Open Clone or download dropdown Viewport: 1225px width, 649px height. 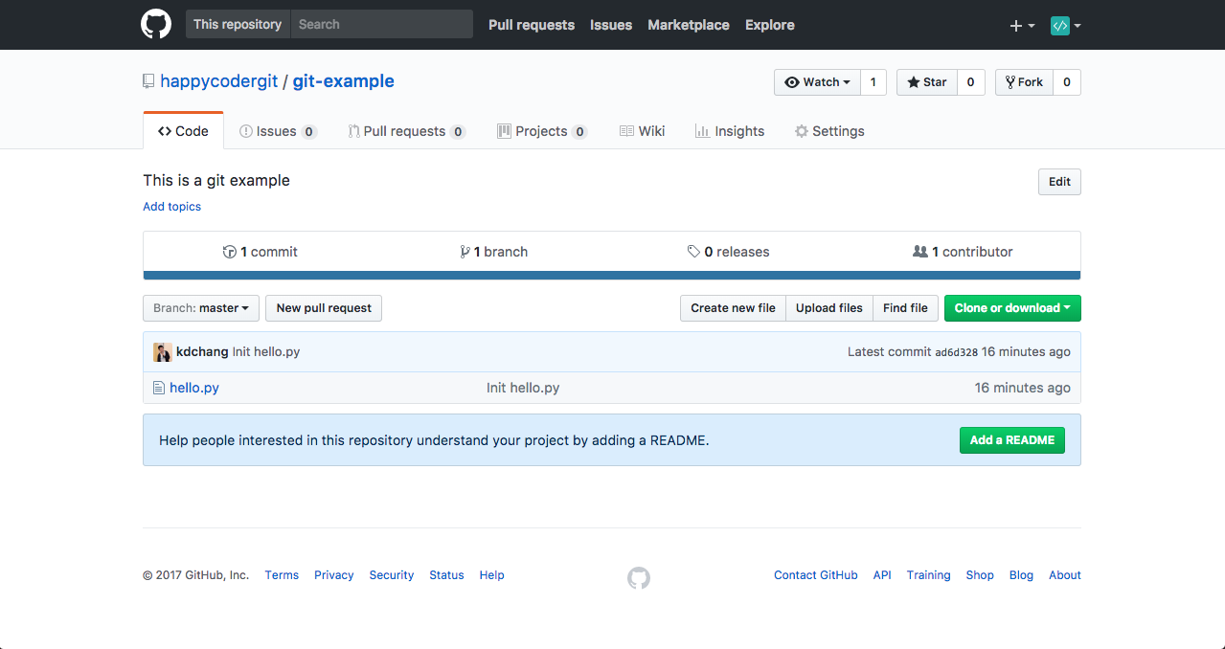click(1012, 308)
